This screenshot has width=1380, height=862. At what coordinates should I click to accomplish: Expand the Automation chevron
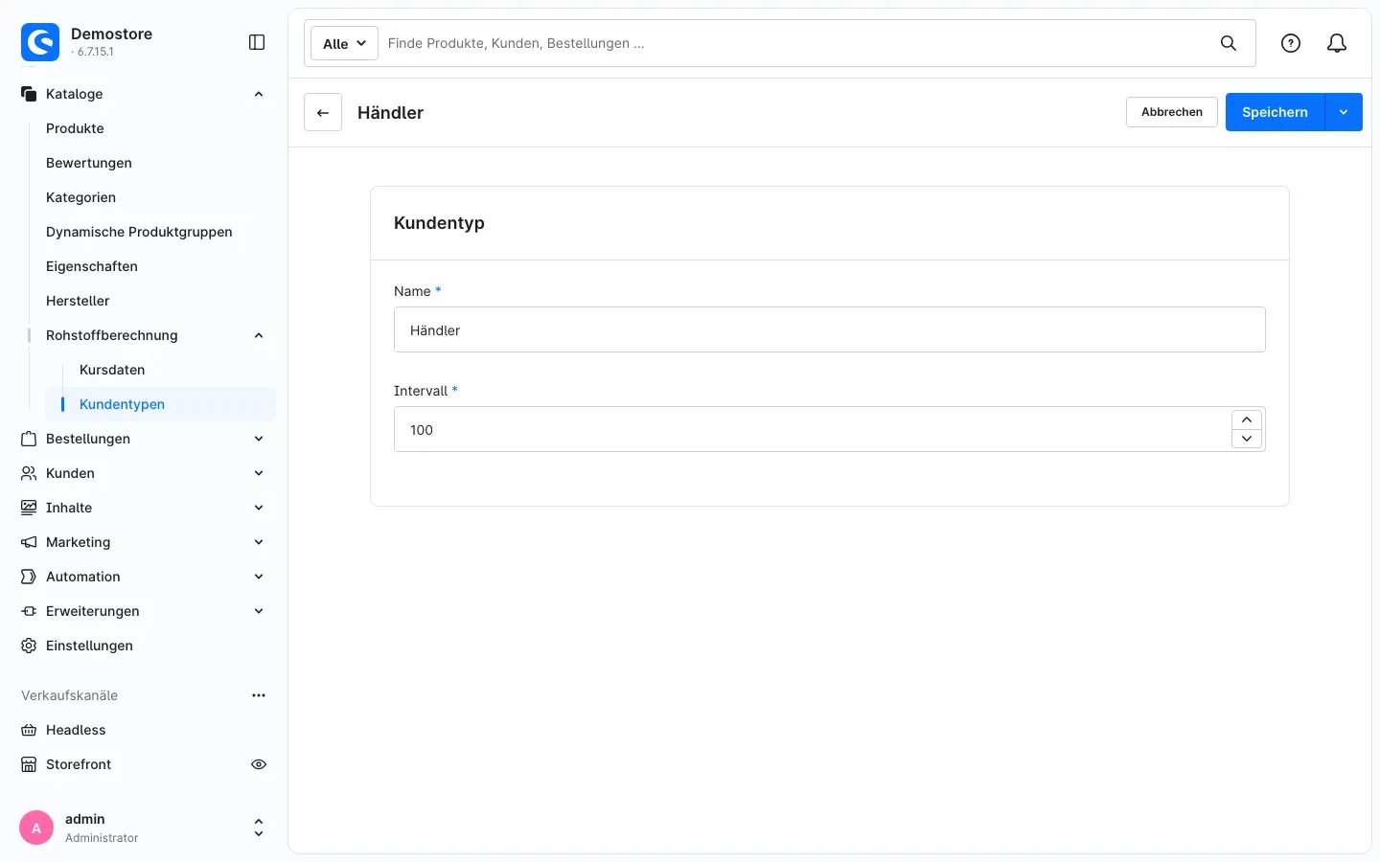point(259,577)
